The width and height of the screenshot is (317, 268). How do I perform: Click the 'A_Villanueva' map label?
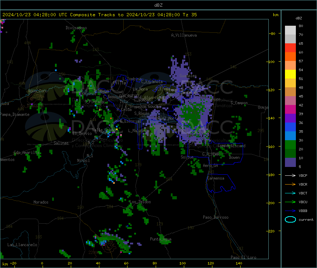click(184, 35)
